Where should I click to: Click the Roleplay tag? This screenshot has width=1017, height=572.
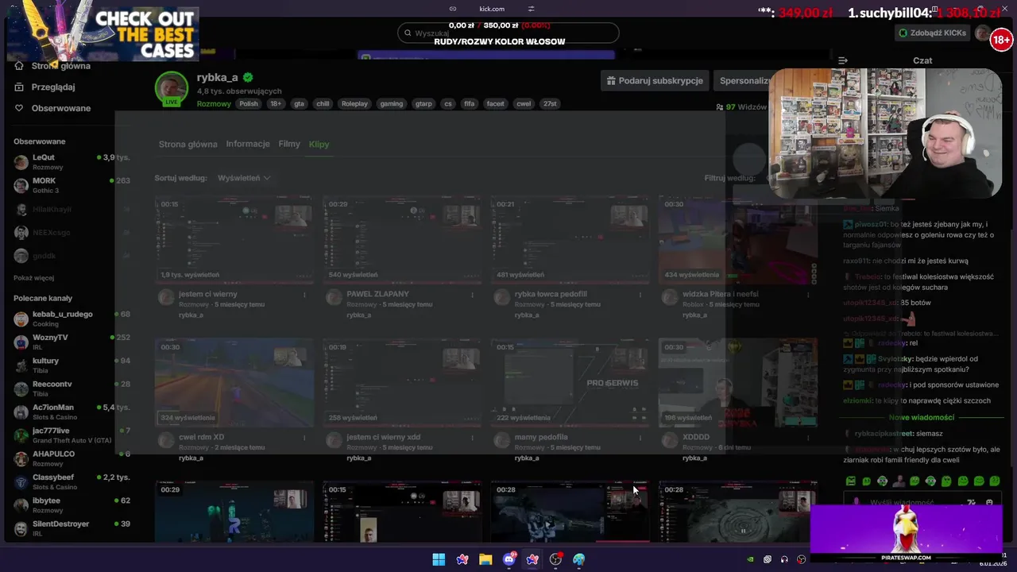354,104
